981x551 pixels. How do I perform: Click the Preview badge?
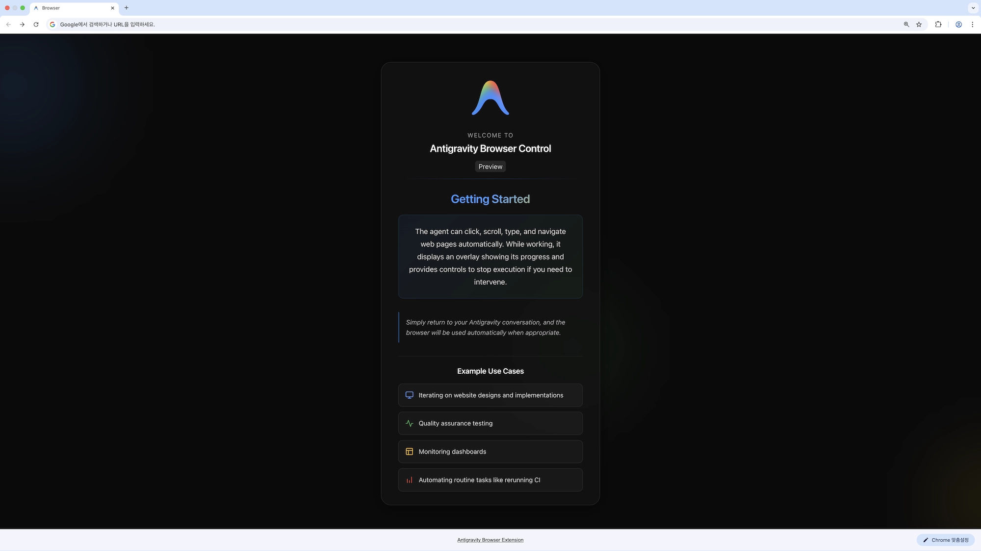point(490,166)
